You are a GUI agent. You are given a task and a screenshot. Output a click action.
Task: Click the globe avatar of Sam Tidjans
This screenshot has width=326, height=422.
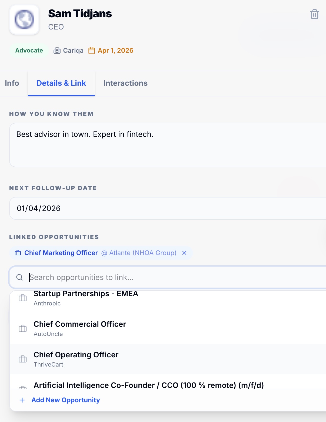tap(24, 19)
